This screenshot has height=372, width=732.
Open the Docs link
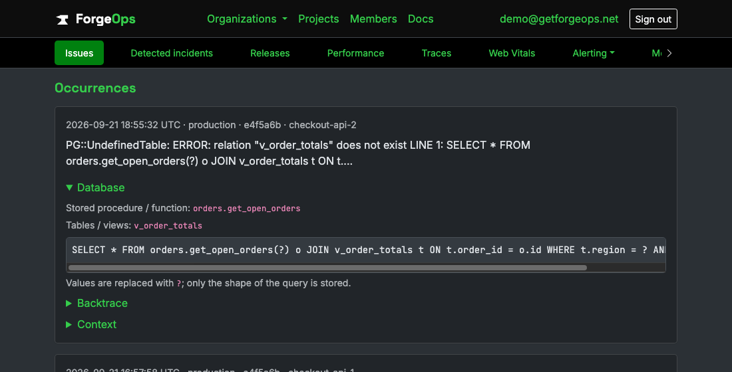click(421, 19)
